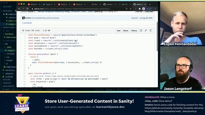Click the Copy path button
Image resolution: width=205 pixels, height=115 pixels.
pyautogui.click(x=149, y=11)
